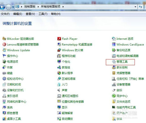Click the Windows CardSpace icon

[x=114, y=44]
